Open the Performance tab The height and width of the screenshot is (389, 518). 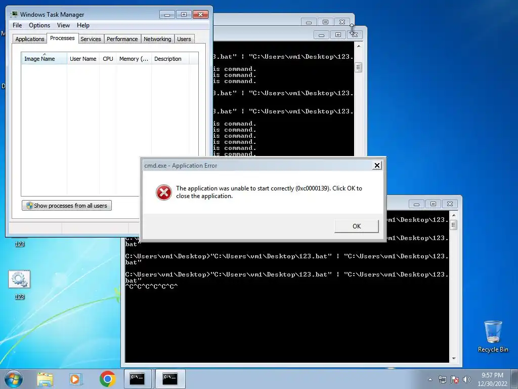click(x=122, y=39)
